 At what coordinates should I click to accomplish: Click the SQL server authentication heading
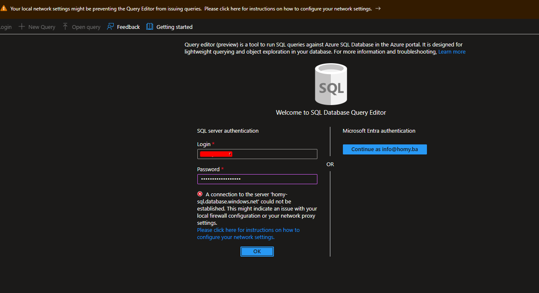[228, 131]
